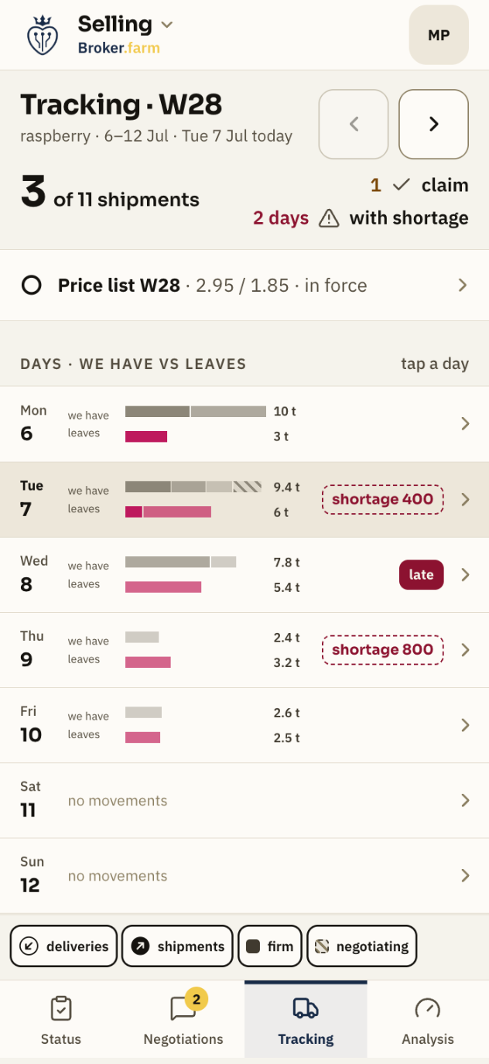Open the Analysis gauge tab
Viewport: 489px width, 1064px height.
(x=428, y=1020)
